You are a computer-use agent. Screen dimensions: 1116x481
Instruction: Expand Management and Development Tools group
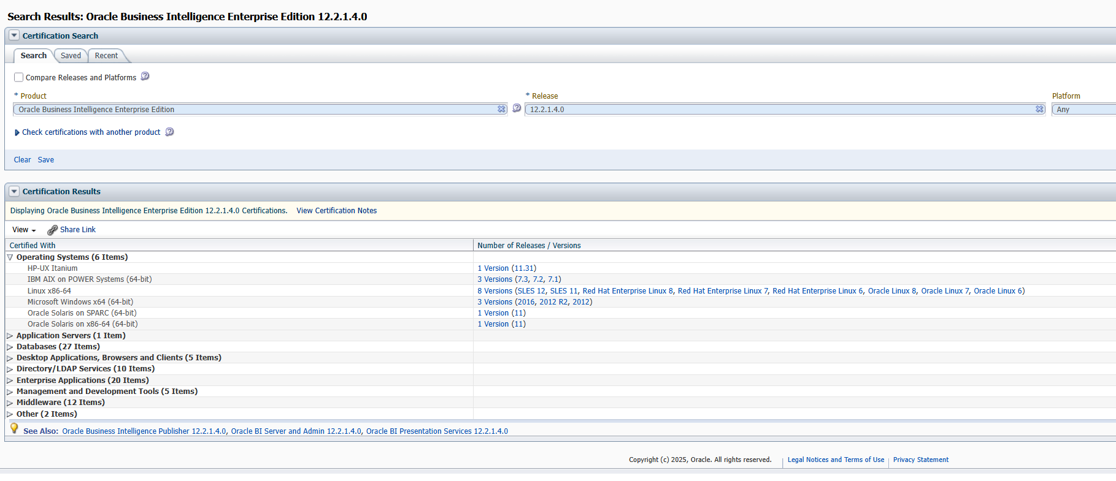pos(10,392)
